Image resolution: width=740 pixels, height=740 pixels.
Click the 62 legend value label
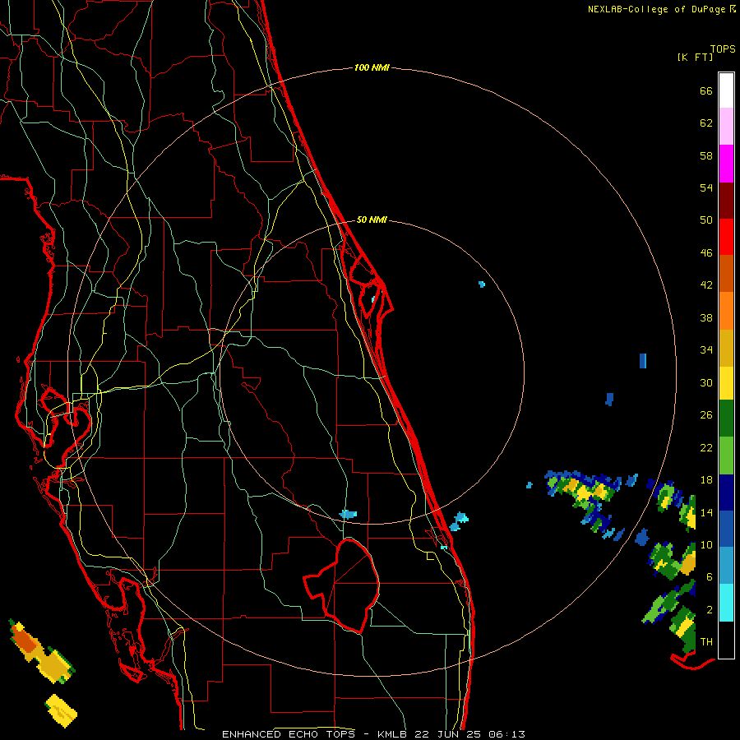coord(706,123)
